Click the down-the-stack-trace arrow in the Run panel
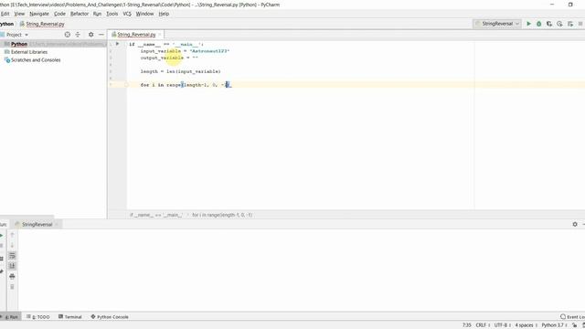585x329 pixels. tap(12, 245)
